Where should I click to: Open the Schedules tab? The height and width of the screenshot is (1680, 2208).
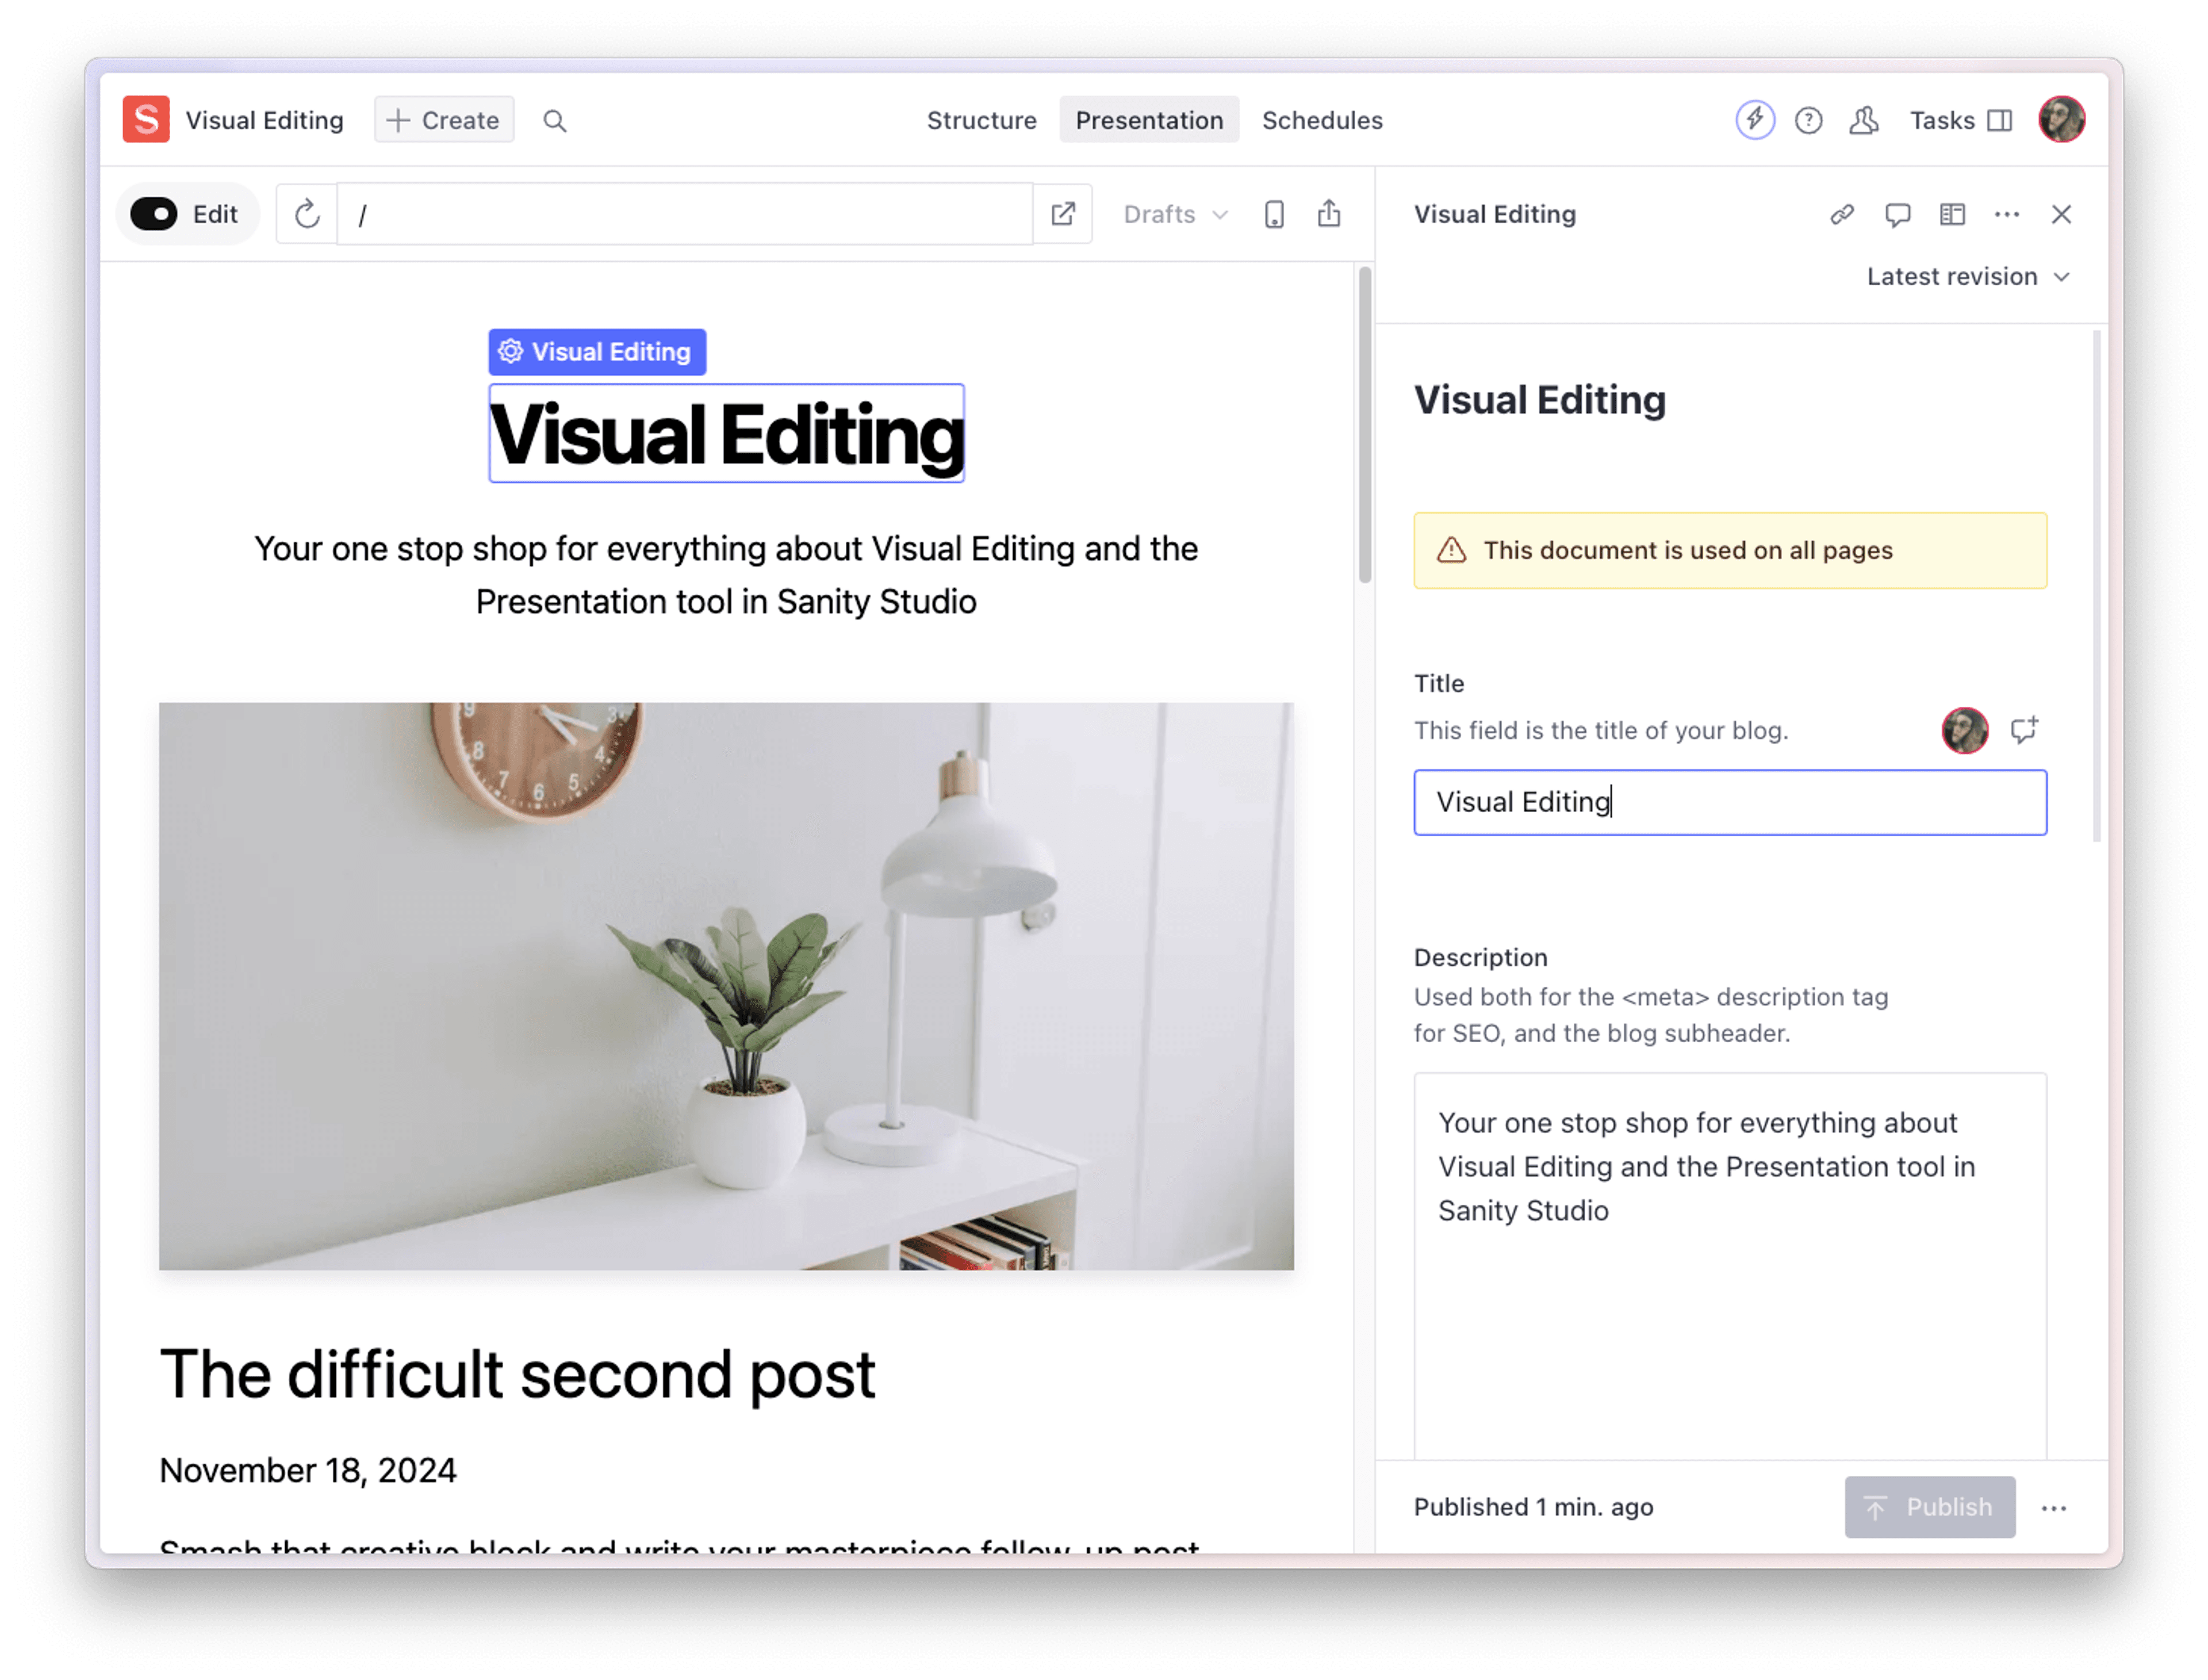tap(1322, 120)
